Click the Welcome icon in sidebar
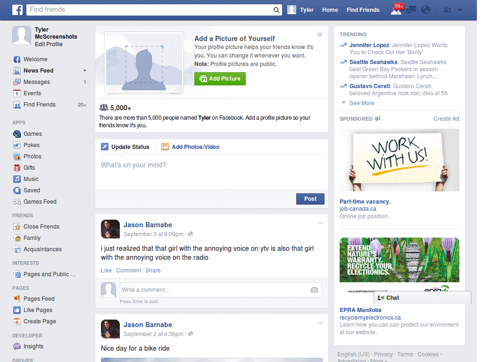The image size is (483, 362). 17,59
